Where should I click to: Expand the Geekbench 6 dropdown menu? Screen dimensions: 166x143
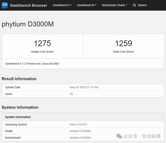click(x=62, y=5)
